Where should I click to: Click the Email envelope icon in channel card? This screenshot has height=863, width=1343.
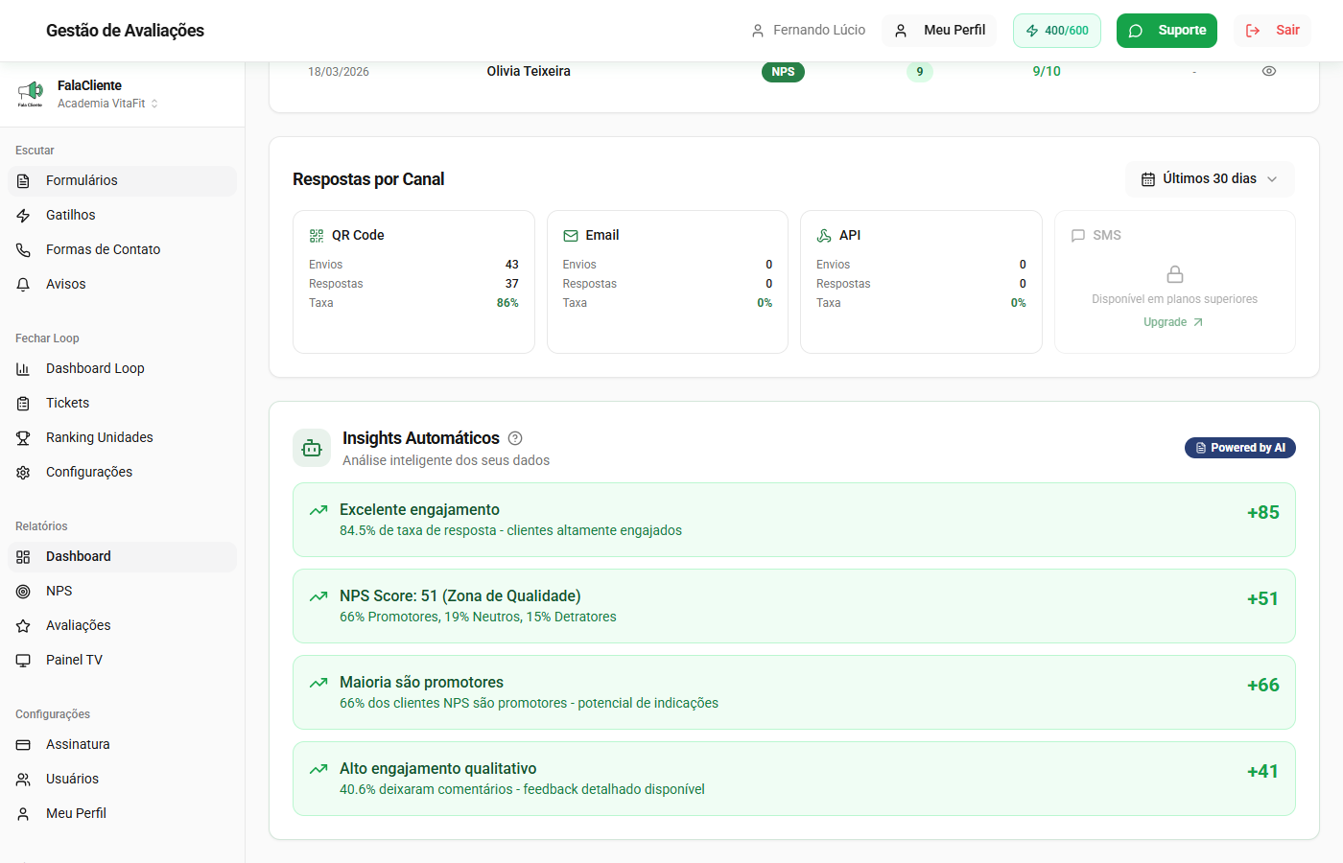pos(571,236)
